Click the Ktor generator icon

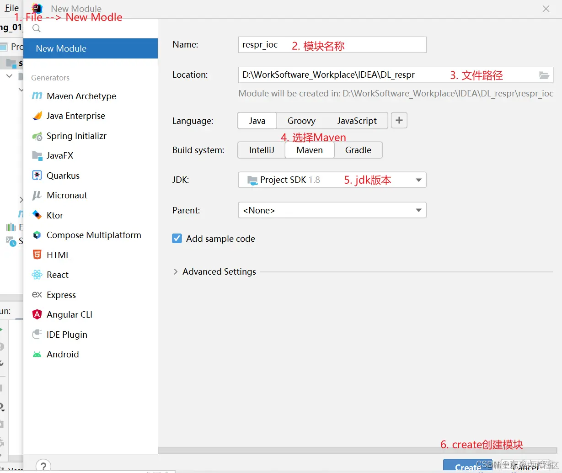tap(37, 215)
